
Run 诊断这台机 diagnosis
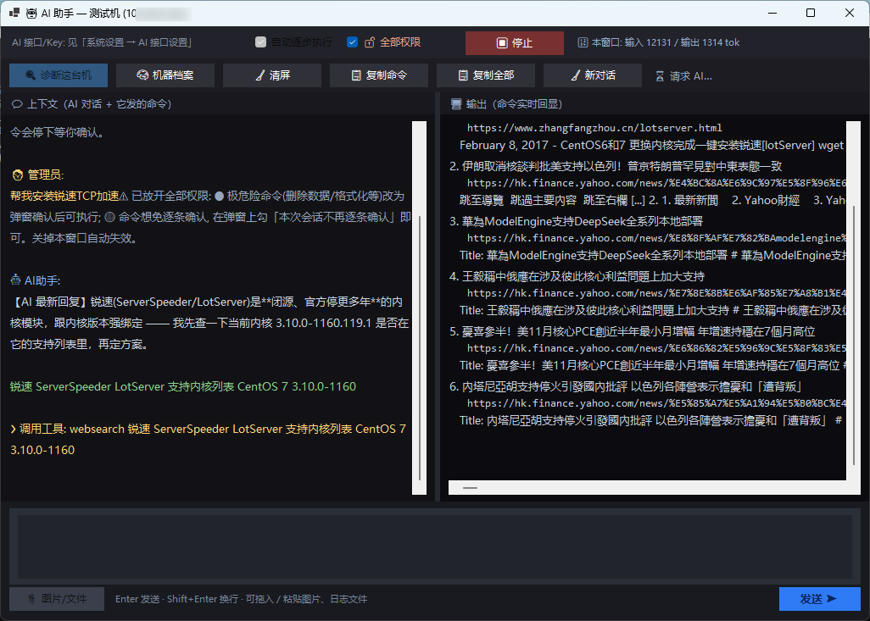[x=59, y=75]
